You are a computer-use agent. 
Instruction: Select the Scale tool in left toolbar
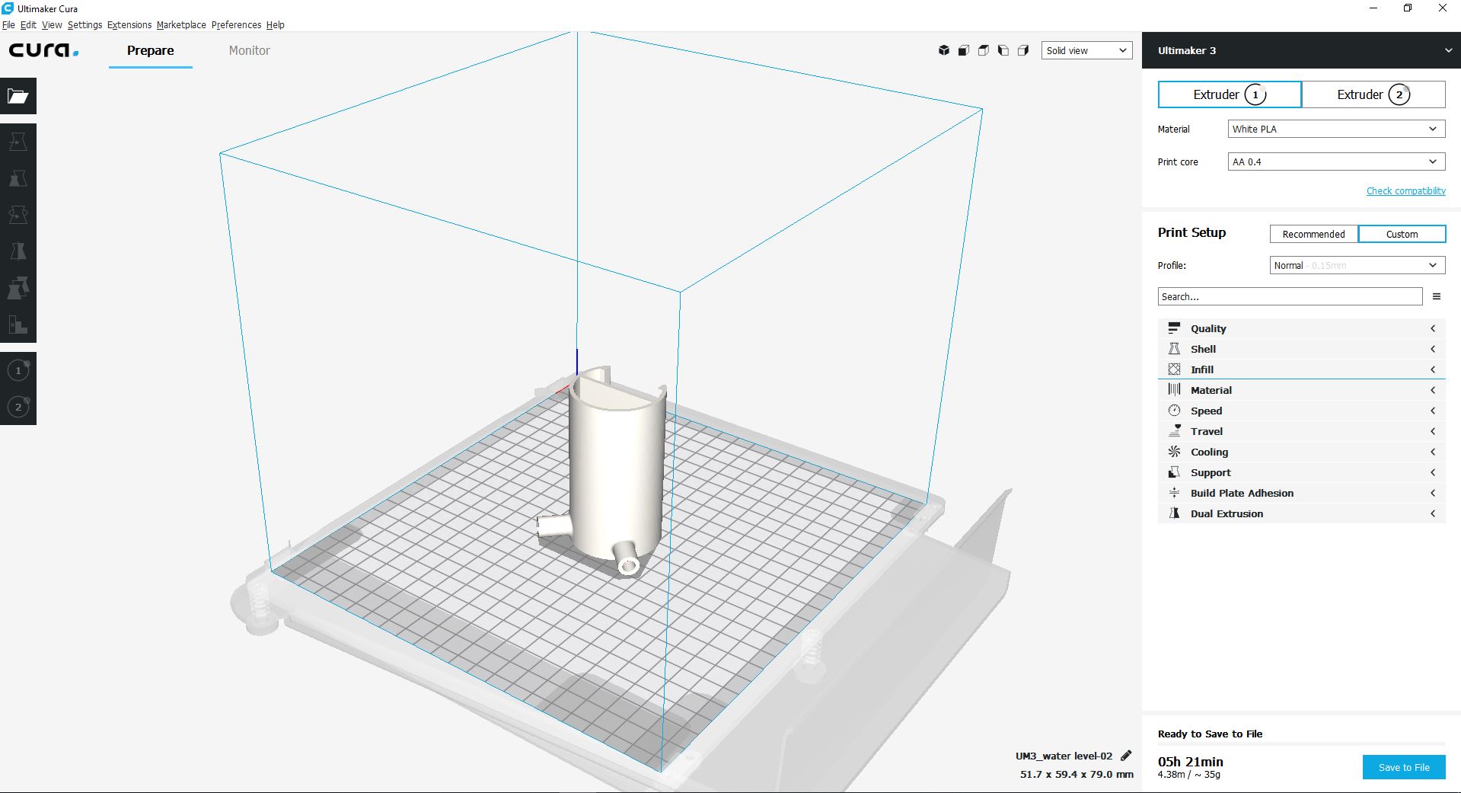tap(18, 178)
